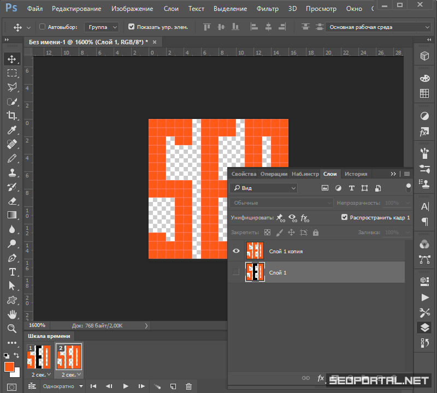Open the Фильтр menu
The width and height of the screenshot is (437, 393).
tap(267, 9)
